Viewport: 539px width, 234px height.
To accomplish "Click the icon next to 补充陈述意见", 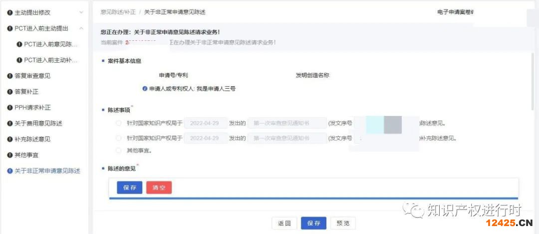I will (10, 139).
